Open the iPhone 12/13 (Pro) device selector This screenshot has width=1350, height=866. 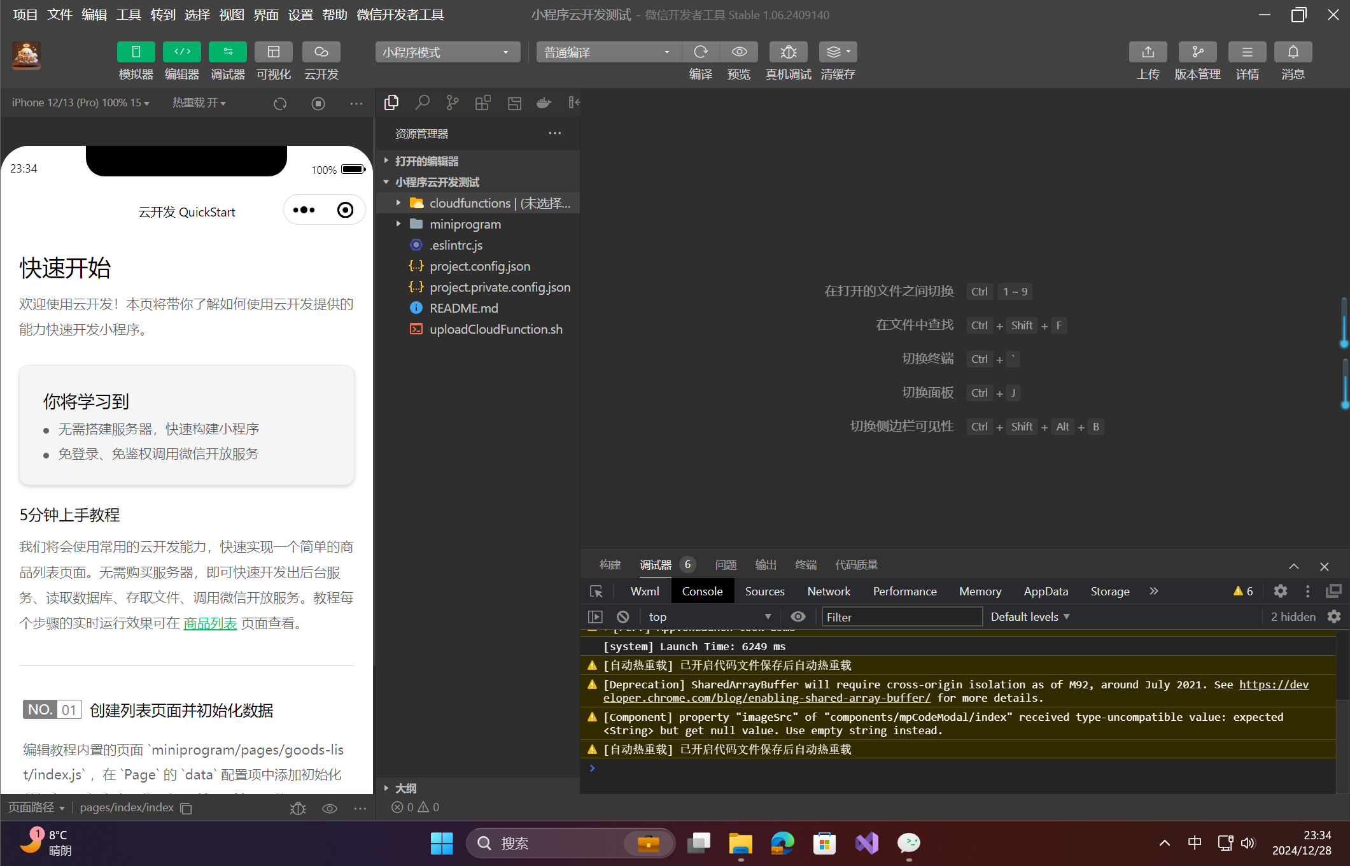pyautogui.click(x=80, y=103)
